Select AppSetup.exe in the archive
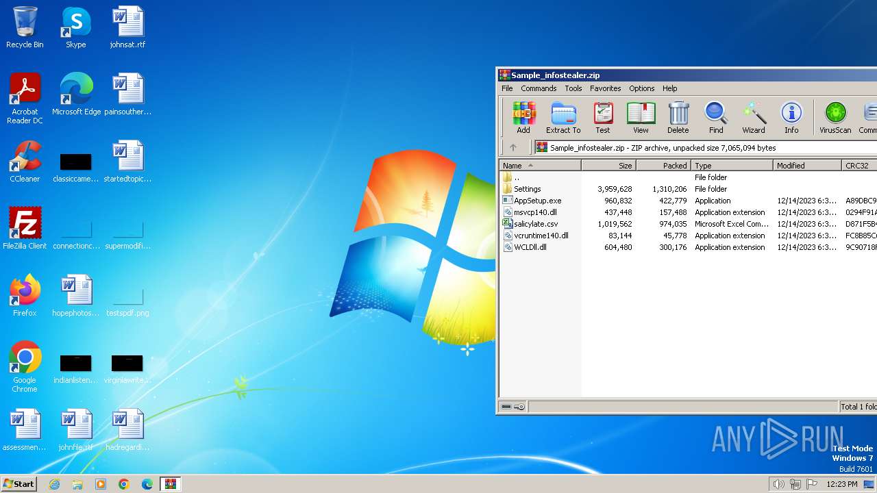This screenshot has height=493, width=877. tap(688, 201)
